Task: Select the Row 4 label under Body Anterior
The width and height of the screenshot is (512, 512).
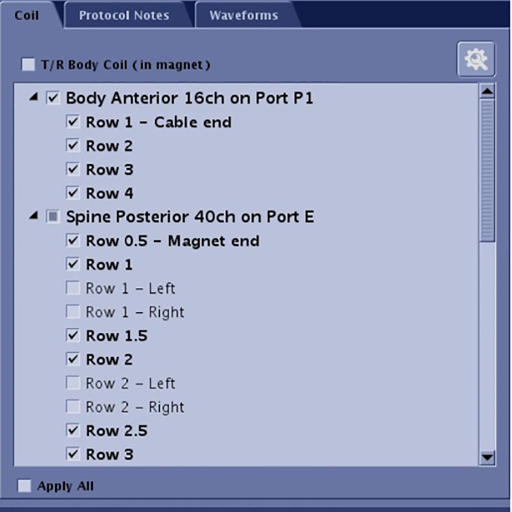Action: (x=109, y=193)
